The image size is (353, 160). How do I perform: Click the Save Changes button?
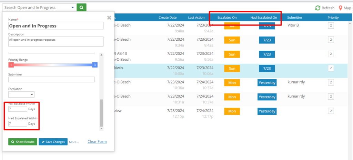click(53, 142)
